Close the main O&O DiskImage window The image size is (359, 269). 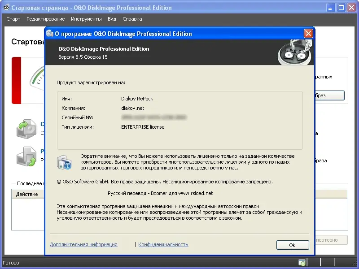[352, 8]
